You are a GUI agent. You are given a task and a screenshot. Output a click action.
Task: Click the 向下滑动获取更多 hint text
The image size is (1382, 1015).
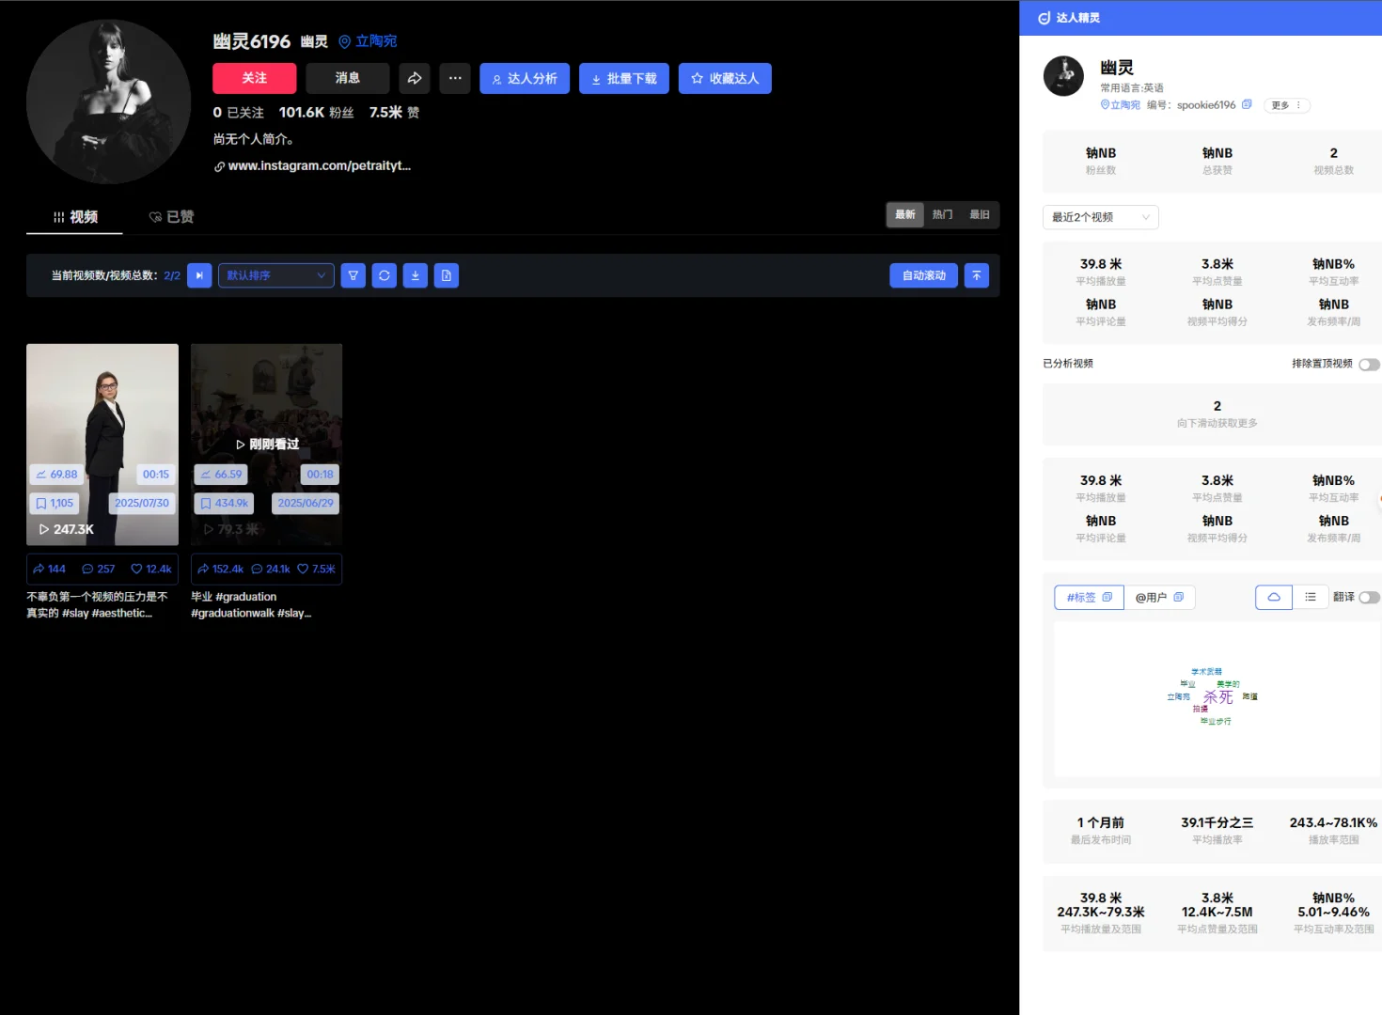(1217, 424)
